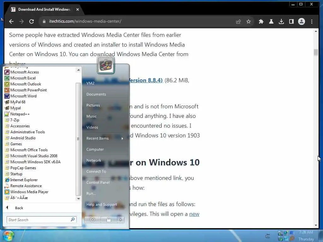
Task: Click the padlock site info icon
Action: click(x=44, y=21)
